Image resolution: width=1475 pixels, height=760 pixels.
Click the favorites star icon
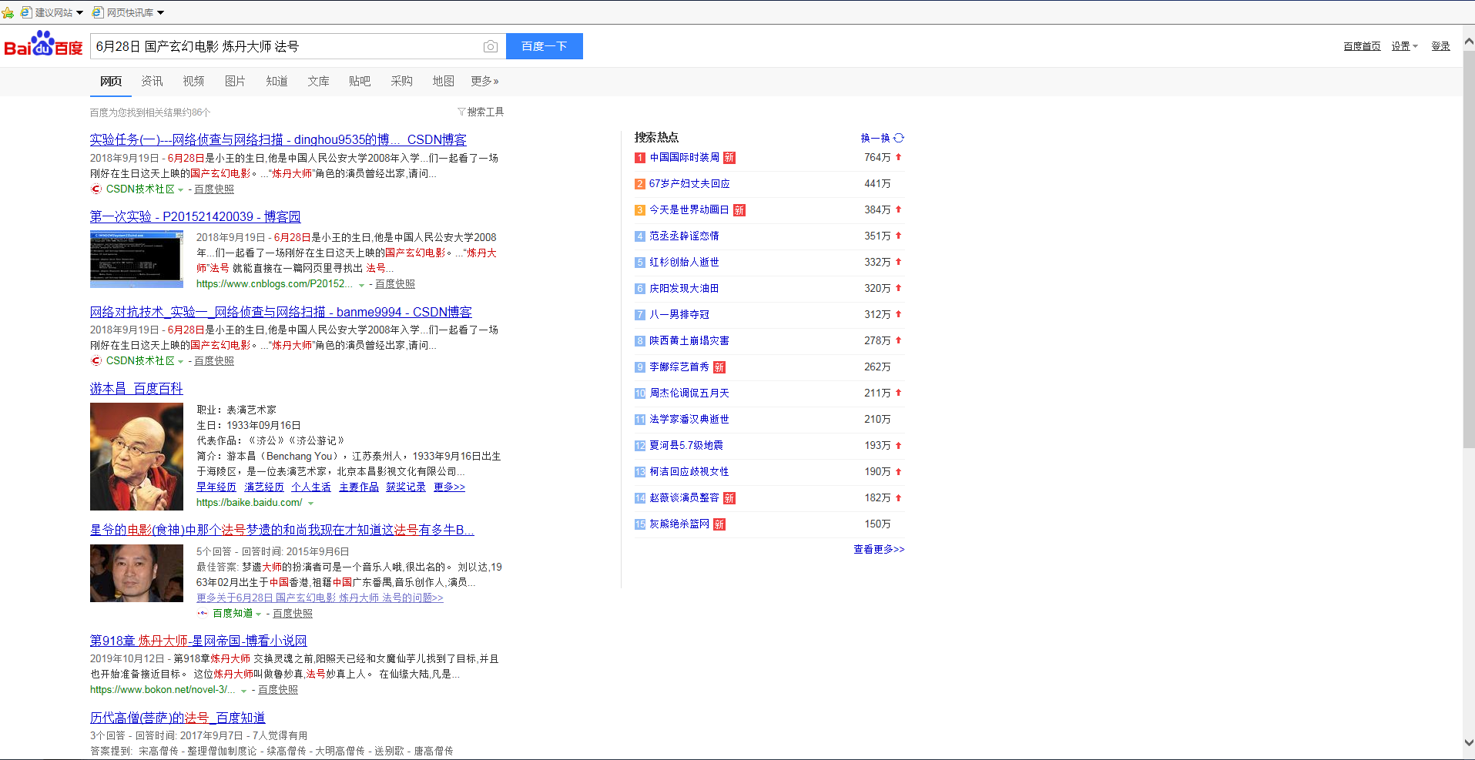(x=8, y=12)
